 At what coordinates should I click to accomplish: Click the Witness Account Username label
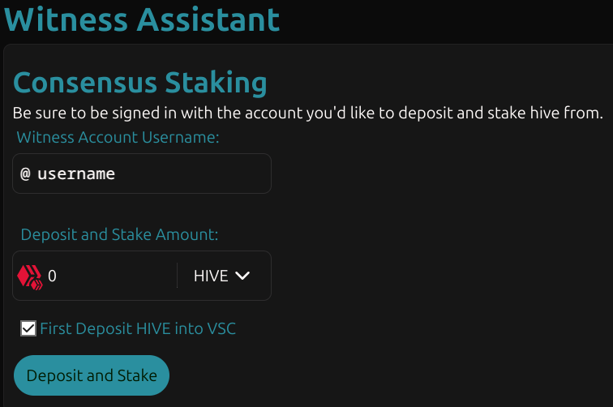coord(118,137)
